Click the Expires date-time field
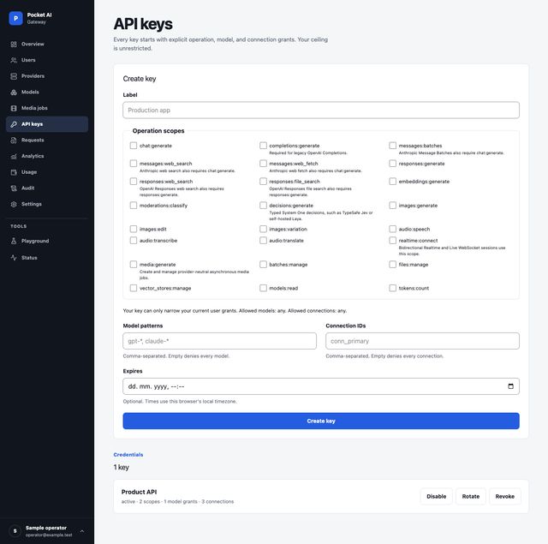 point(321,386)
